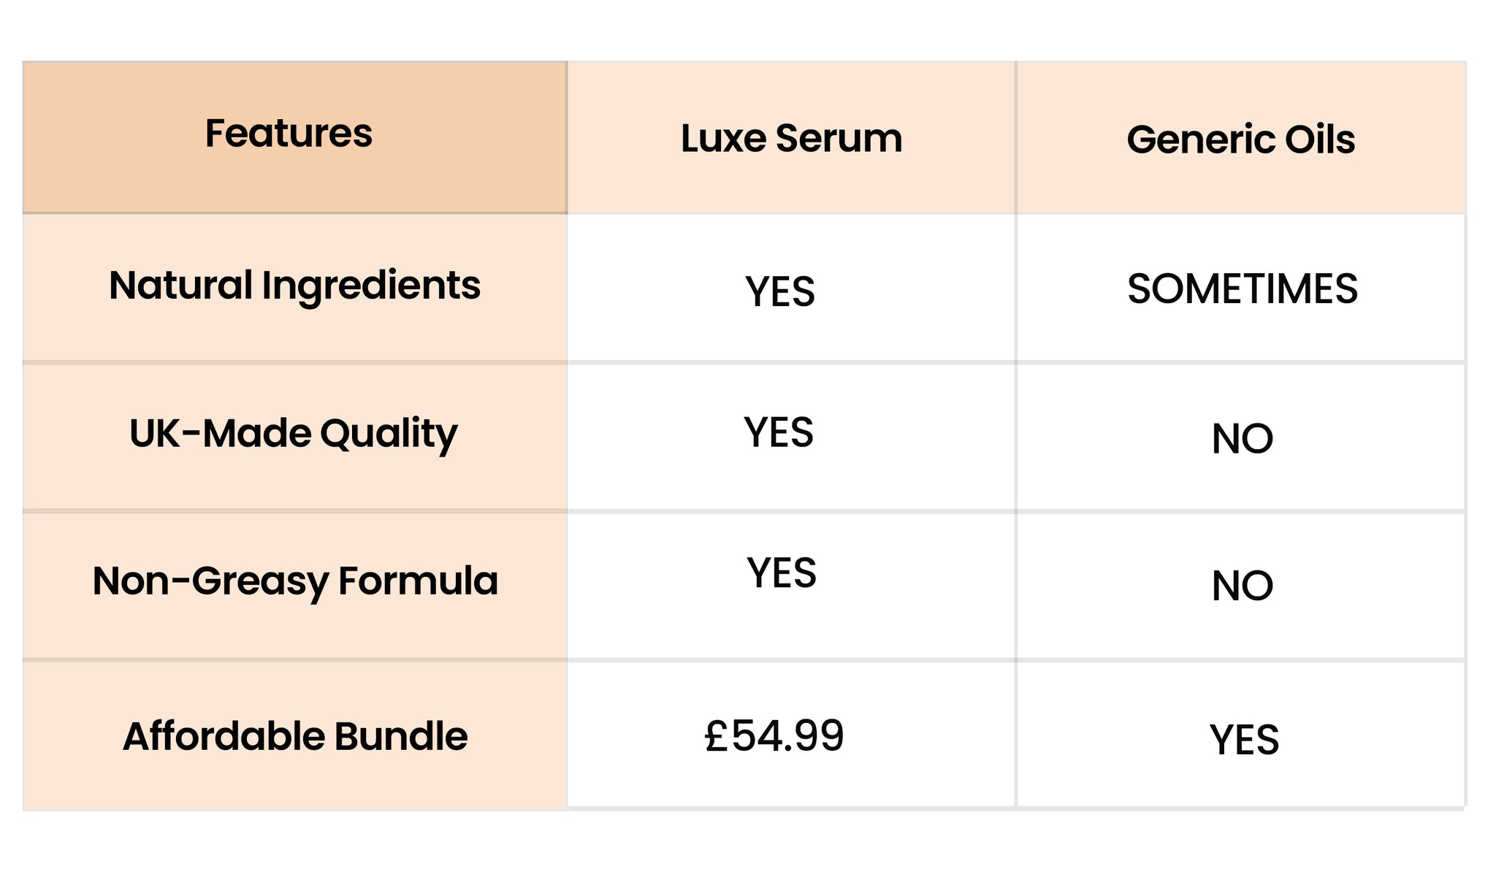Click the word "Formula" in the third row
Viewport: 1496px width, 872px height.
tap(418, 581)
